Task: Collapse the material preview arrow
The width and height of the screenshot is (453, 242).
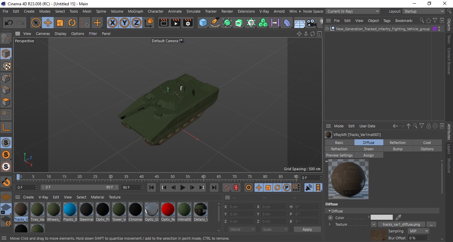Action: [326, 161]
